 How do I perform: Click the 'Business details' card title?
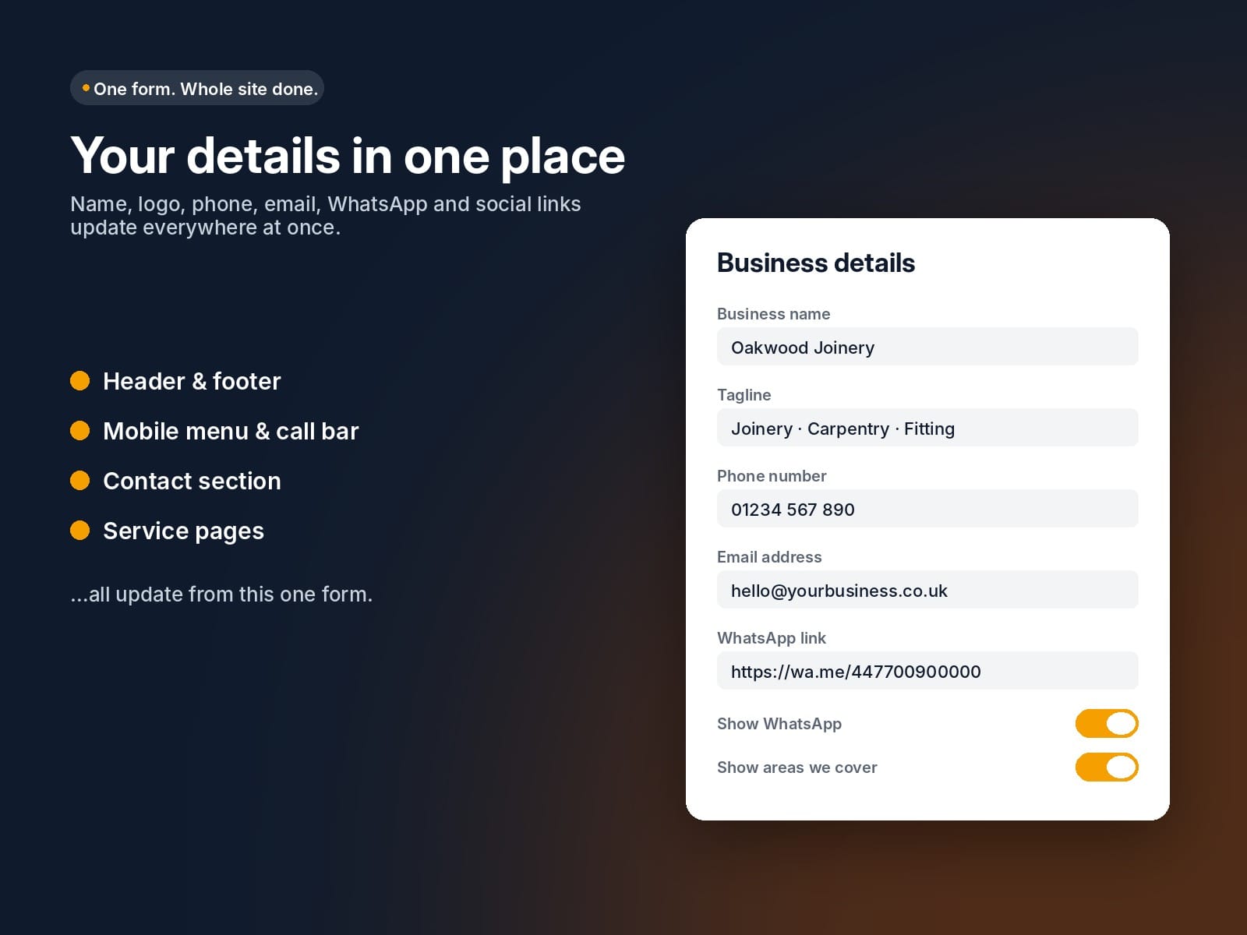[x=816, y=263]
